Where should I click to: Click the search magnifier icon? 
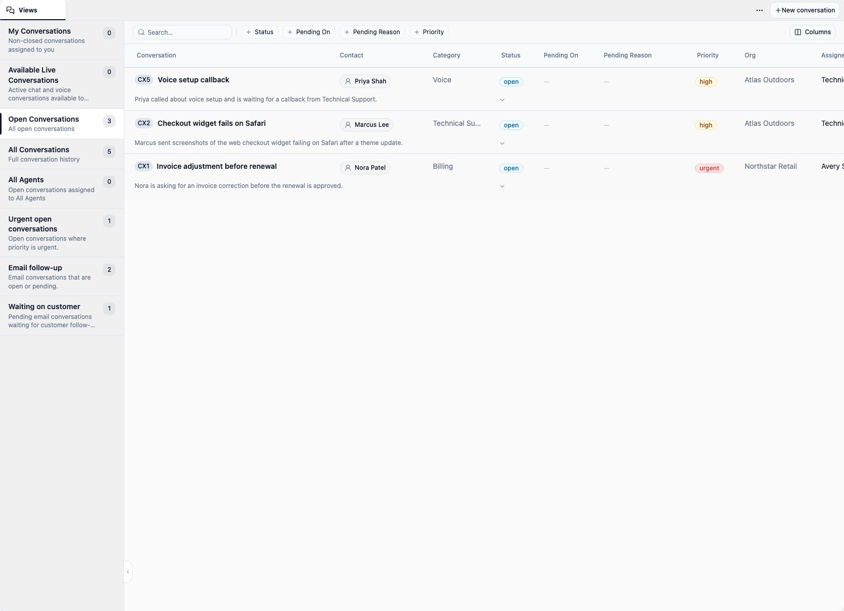pyautogui.click(x=141, y=32)
